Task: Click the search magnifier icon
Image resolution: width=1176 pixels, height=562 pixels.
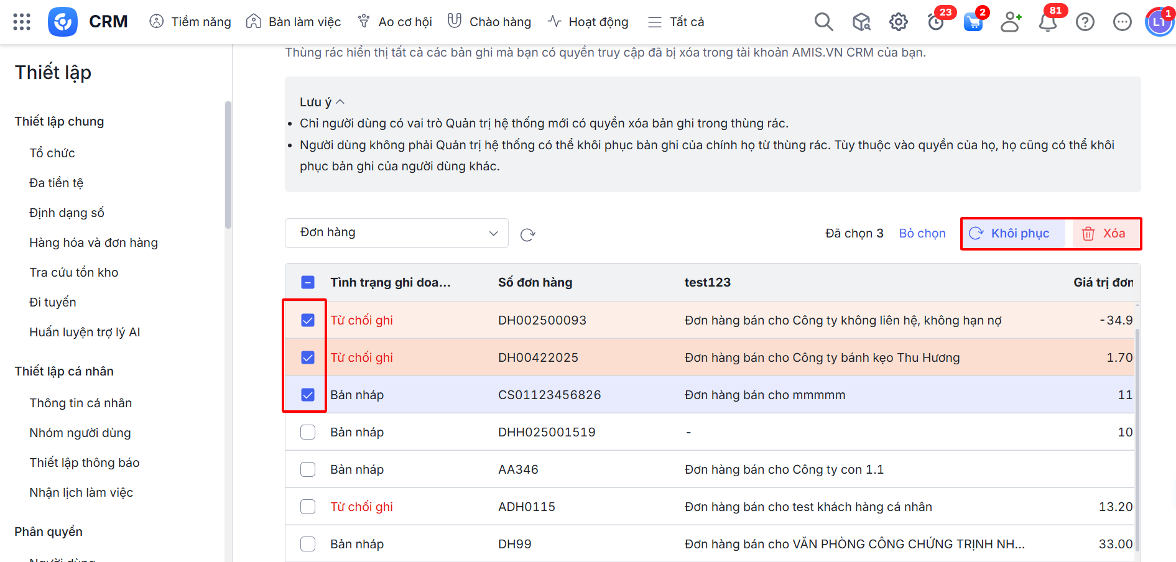Action: [823, 22]
